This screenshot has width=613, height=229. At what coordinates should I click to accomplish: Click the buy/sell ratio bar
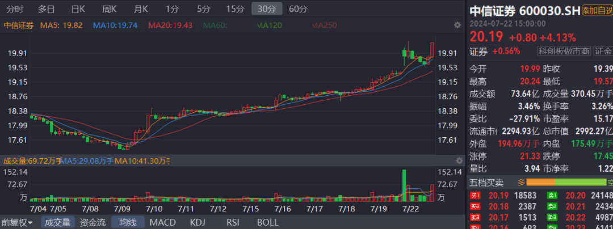(x=566, y=182)
